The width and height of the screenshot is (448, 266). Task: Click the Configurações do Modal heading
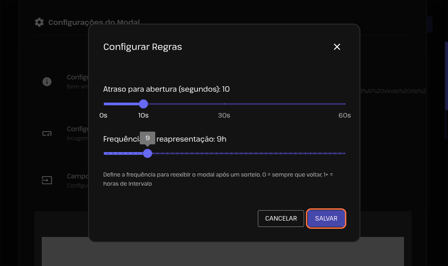pos(94,22)
